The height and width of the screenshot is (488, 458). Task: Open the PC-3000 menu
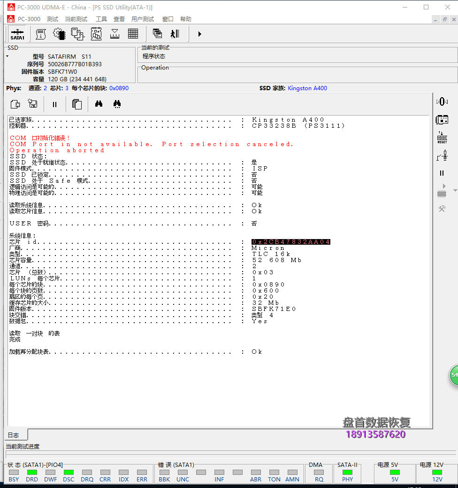(29, 19)
